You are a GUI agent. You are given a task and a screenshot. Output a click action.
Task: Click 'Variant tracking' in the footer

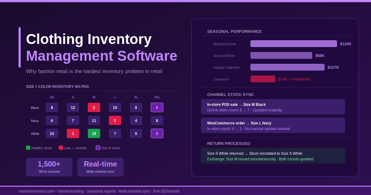(70, 191)
